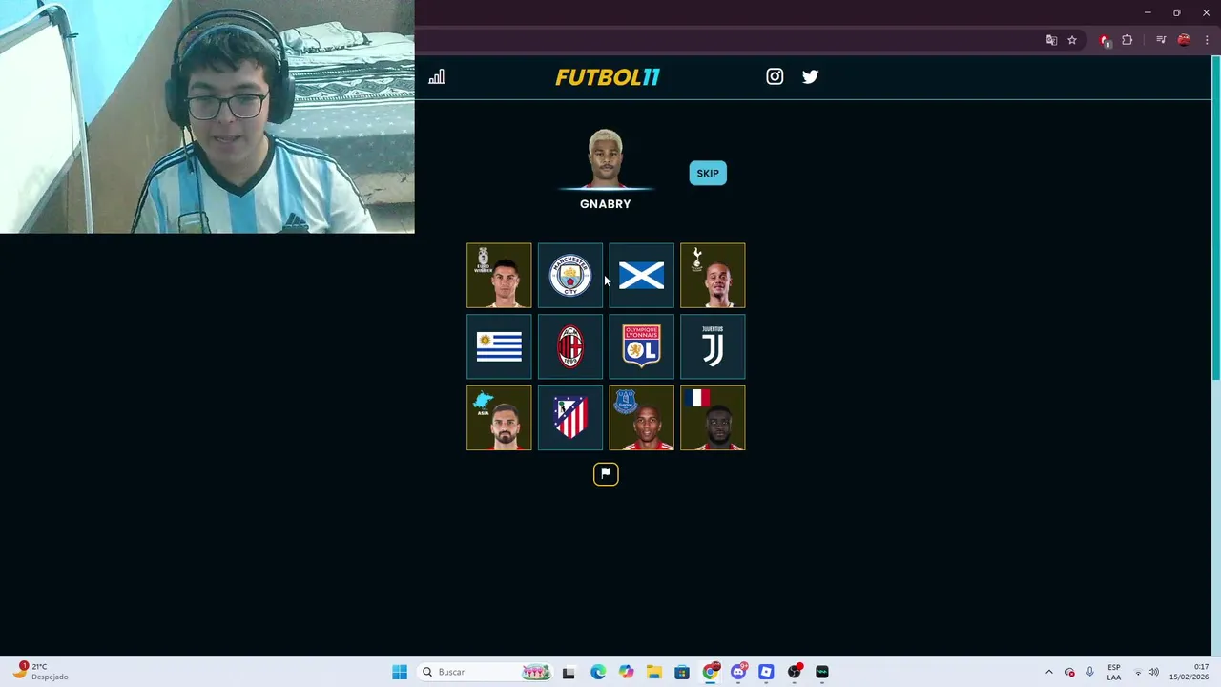Open the Chrome three-dot menu
The height and width of the screenshot is (687, 1221).
pyautogui.click(x=1207, y=40)
